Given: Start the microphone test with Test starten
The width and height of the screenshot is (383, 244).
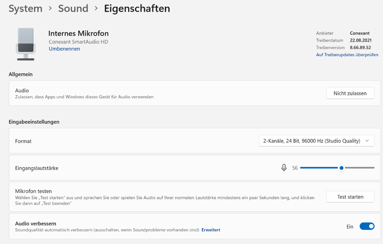Looking at the screenshot, I should [x=350, y=197].
